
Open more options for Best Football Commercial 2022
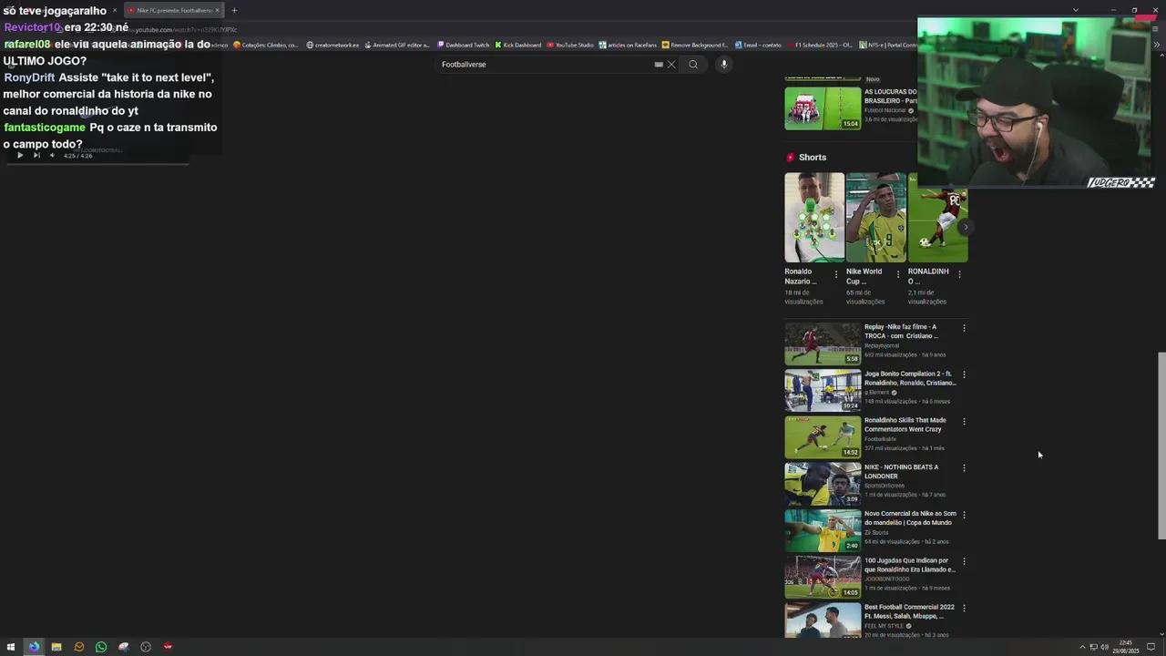964,608
